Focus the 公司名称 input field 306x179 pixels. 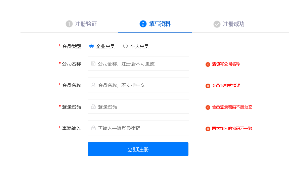pyautogui.click(x=138, y=63)
